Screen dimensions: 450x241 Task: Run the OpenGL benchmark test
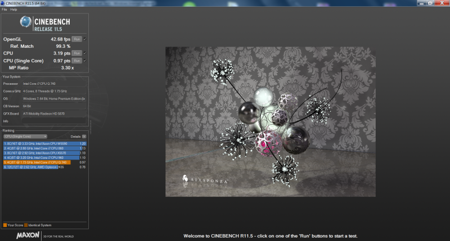pos(76,39)
